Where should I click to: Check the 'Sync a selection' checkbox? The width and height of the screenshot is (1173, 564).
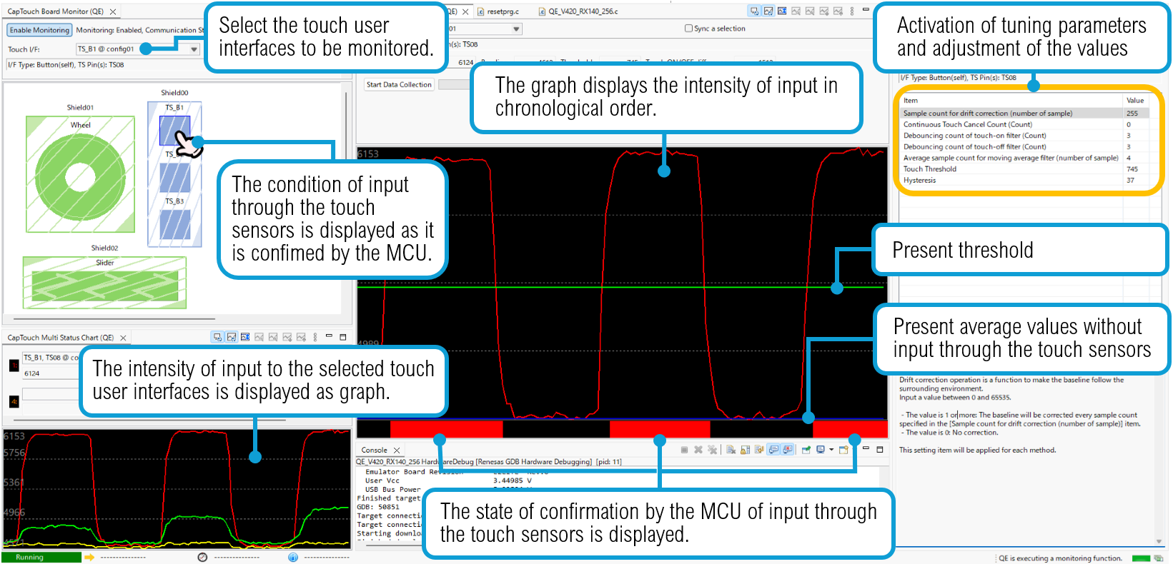pos(688,29)
